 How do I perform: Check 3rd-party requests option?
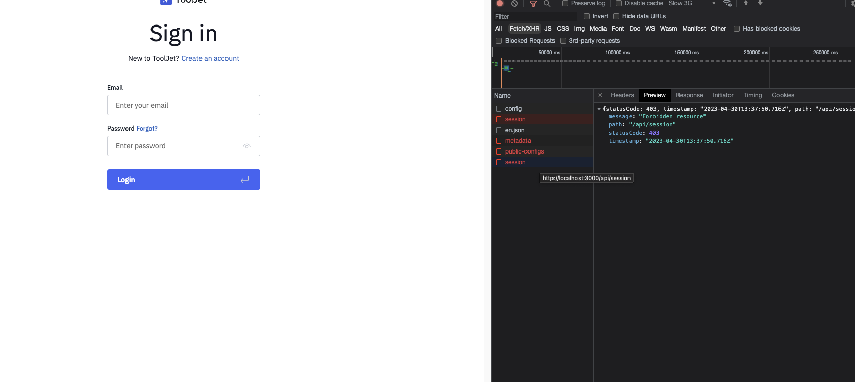pos(563,41)
